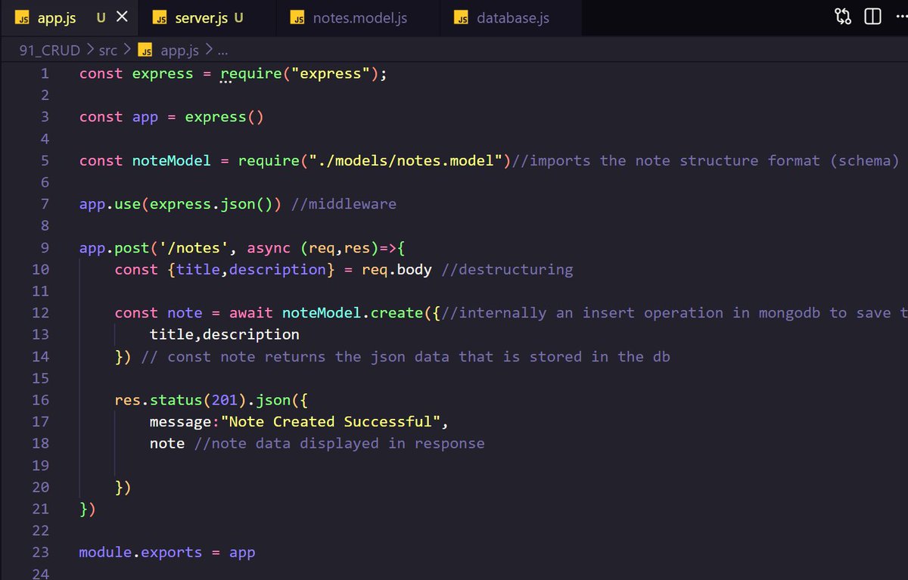
Task: Click the JS file icon on server.js tab
Action: pyautogui.click(x=160, y=18)
